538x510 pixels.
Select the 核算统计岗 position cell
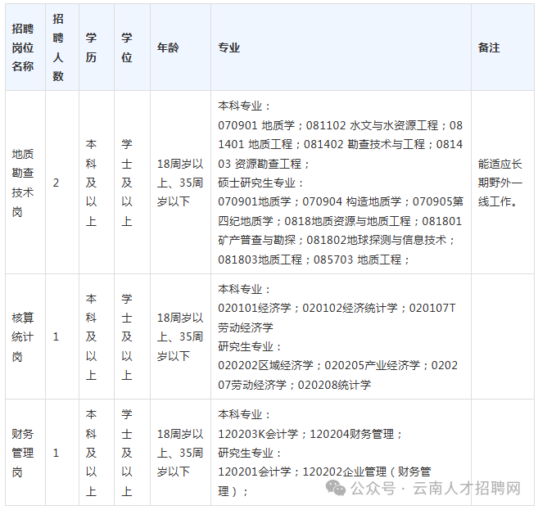[x=25, y=336]
